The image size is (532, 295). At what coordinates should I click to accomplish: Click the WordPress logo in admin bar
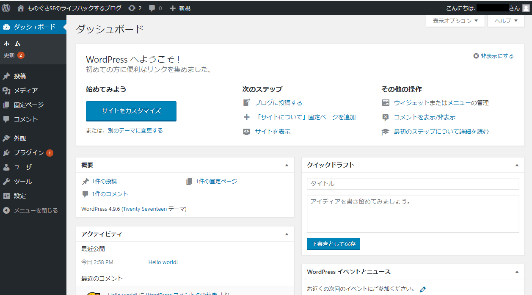[x=6, y=8]
